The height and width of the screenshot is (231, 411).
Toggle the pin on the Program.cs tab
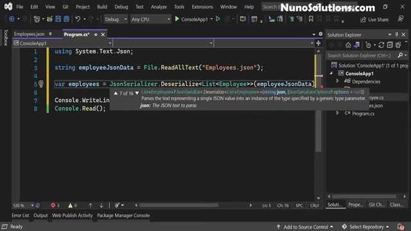pos(96,34)
